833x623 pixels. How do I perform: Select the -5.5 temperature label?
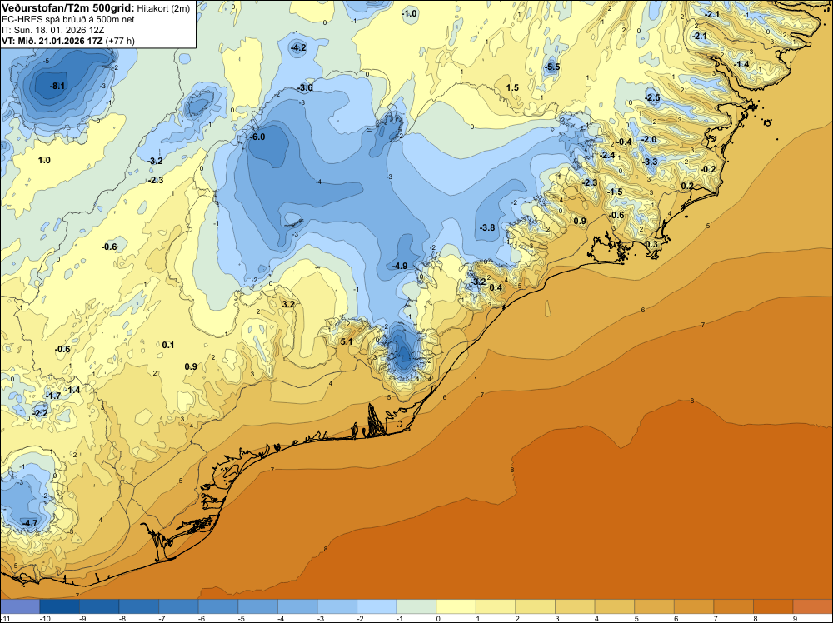click(552, 67)
